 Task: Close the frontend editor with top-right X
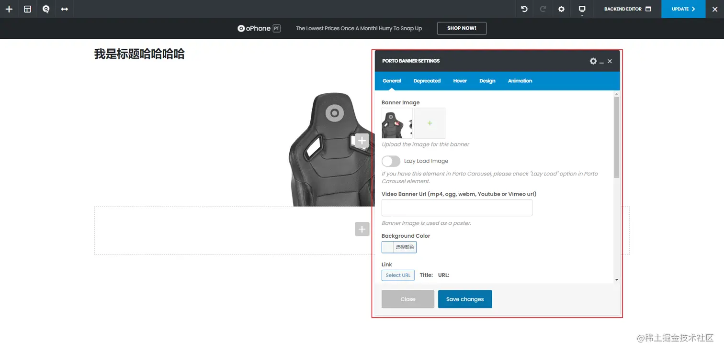pyautogui.click(x=715, y=9)
